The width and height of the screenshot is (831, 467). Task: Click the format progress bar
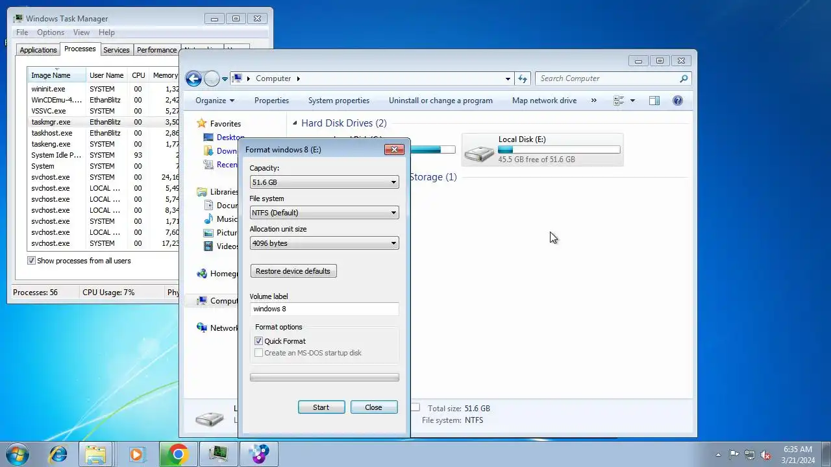[324, 377]
